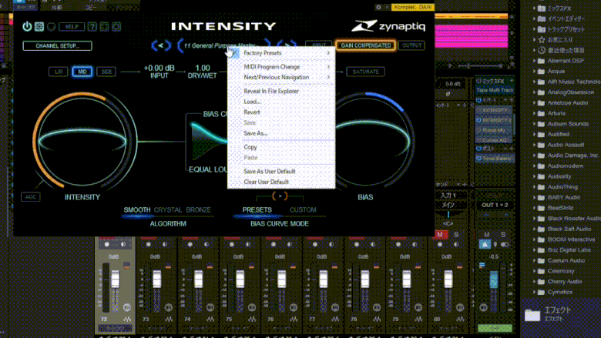Image resolution: width=601 pixels, height=338 pixels.
Task: Toggle the Intensity plugin power icon
Action: [27, 26]
